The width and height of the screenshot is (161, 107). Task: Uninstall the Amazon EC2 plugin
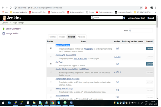coord(150,49)
